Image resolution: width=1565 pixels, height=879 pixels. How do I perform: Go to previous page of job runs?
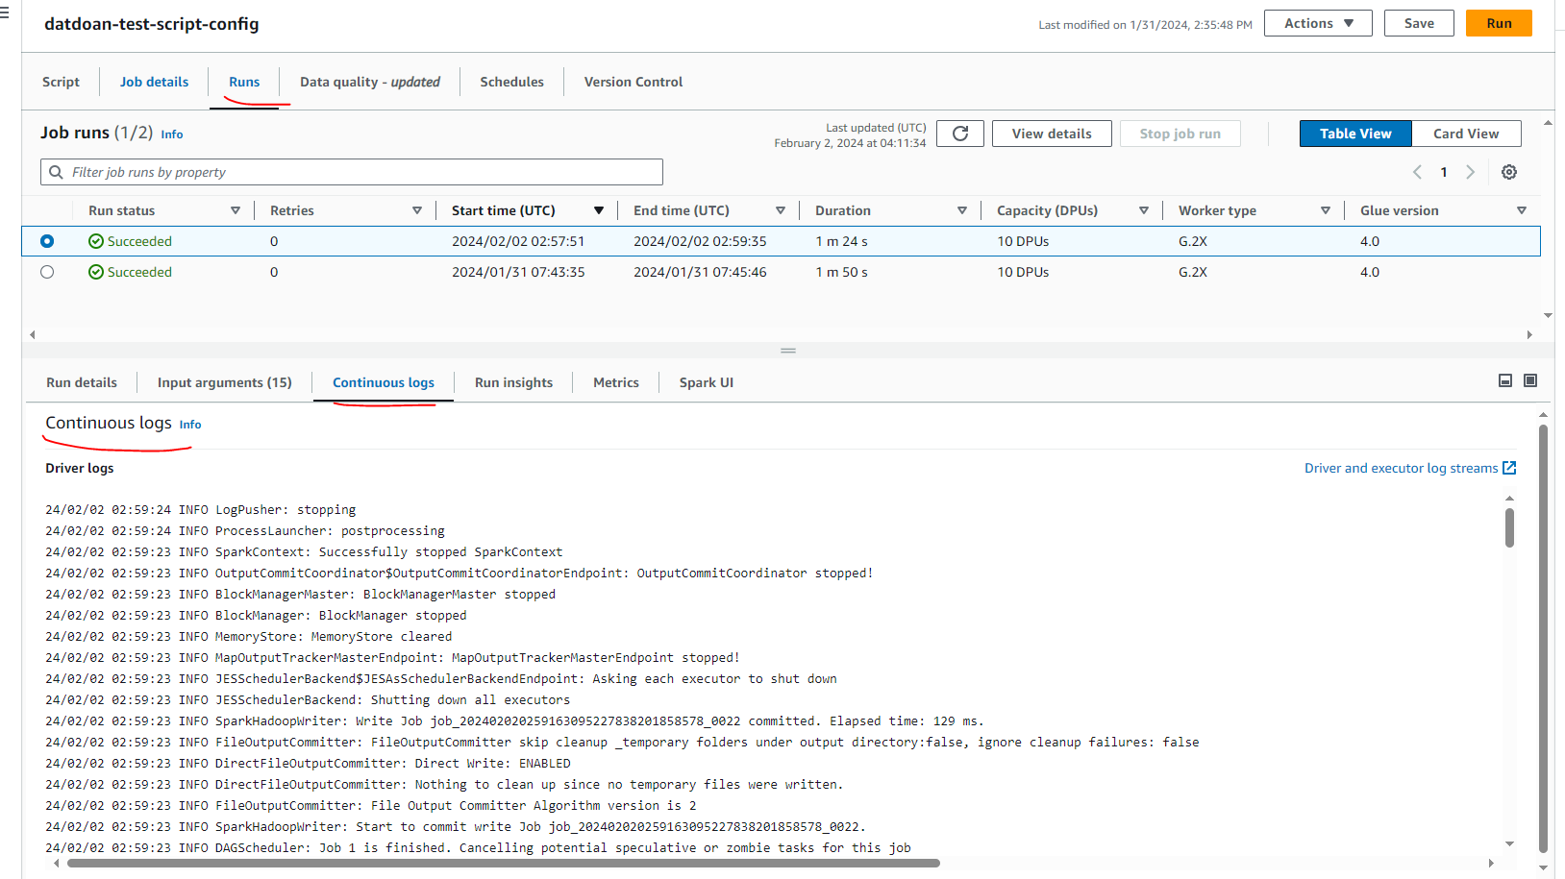coord(1417,172)
